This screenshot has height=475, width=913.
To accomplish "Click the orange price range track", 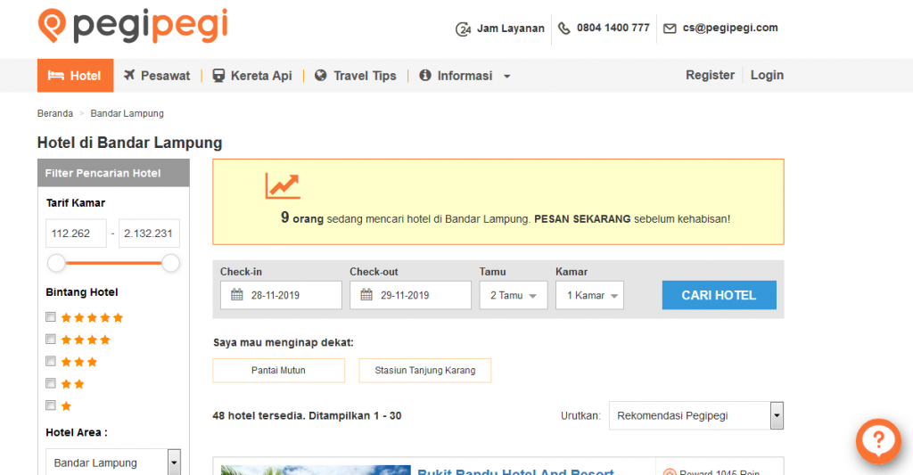I will tap(113, 263).
